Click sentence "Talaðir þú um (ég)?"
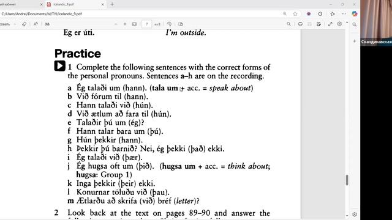 coord(110,122)
